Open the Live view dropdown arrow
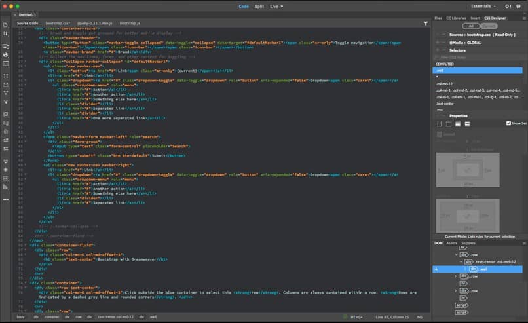 click(x=282, y=6)
